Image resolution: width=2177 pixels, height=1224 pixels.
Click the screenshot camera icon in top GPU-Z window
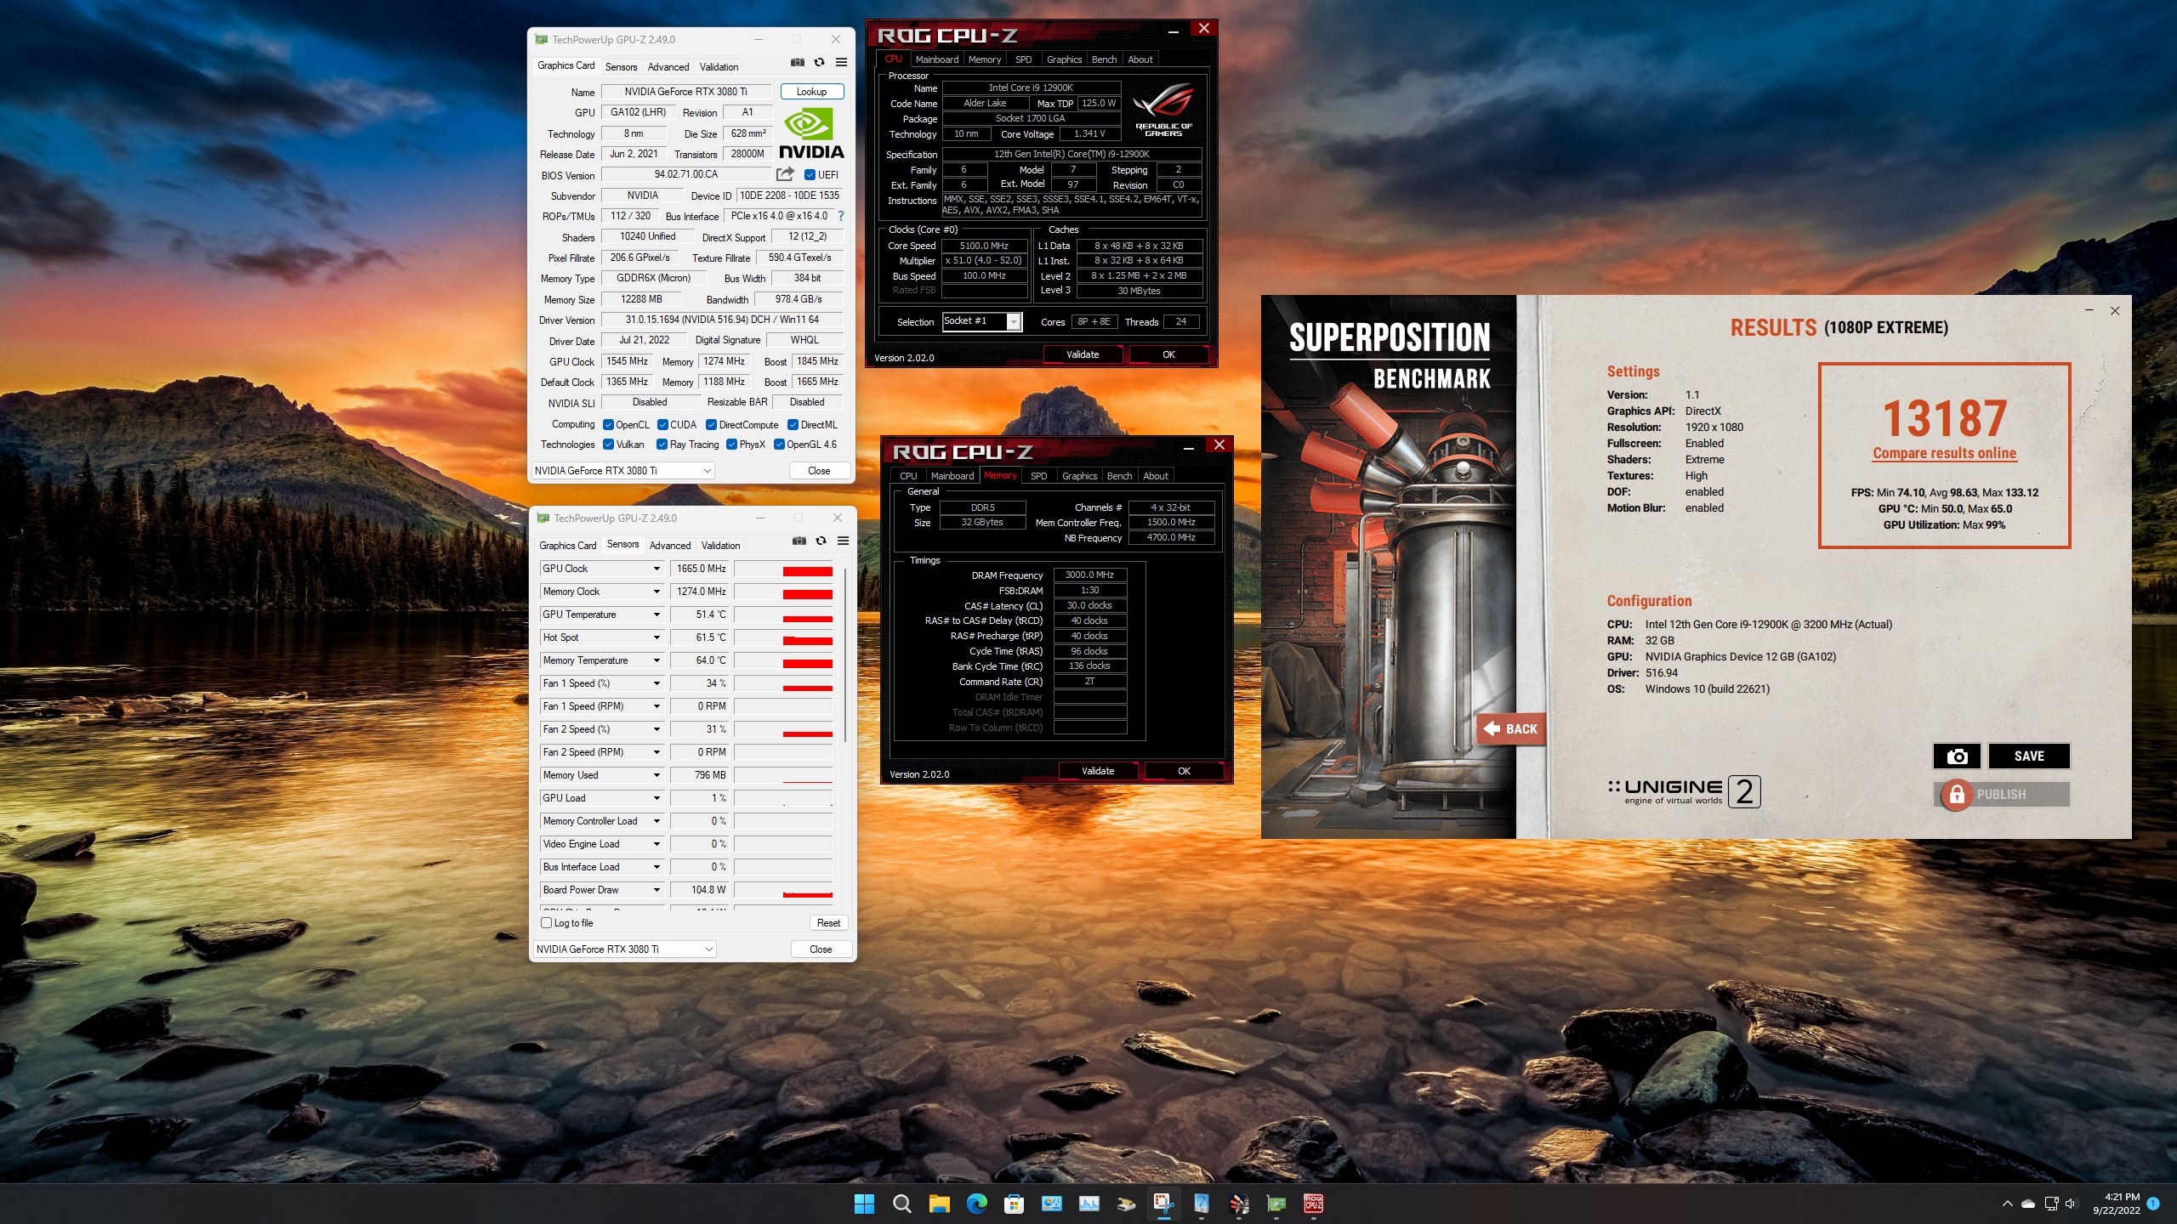pos(797,62)
